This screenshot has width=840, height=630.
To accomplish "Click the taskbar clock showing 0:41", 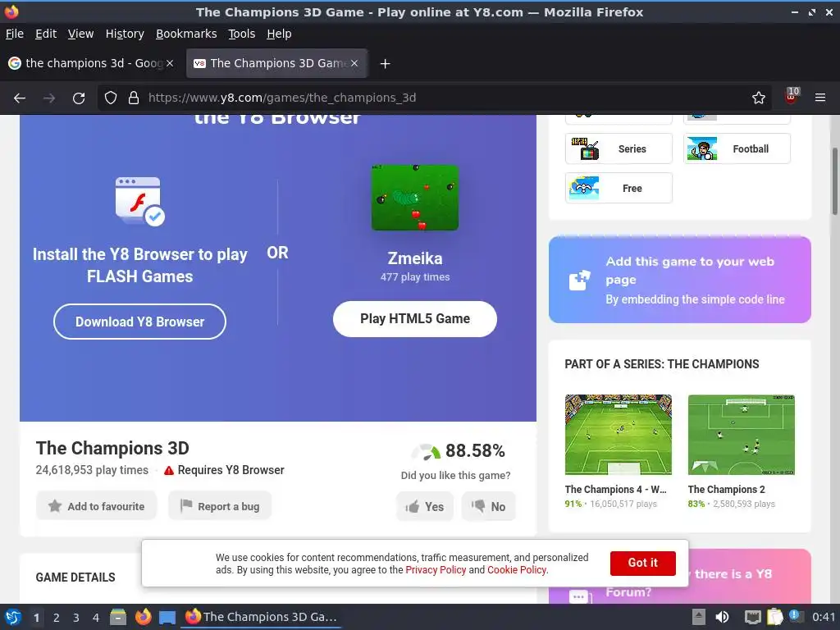I will click(x=824, y=617).
